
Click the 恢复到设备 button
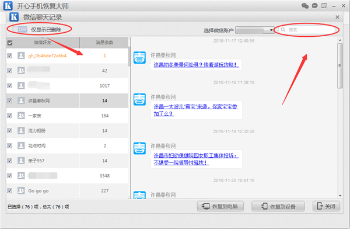(x=278, y=206)
